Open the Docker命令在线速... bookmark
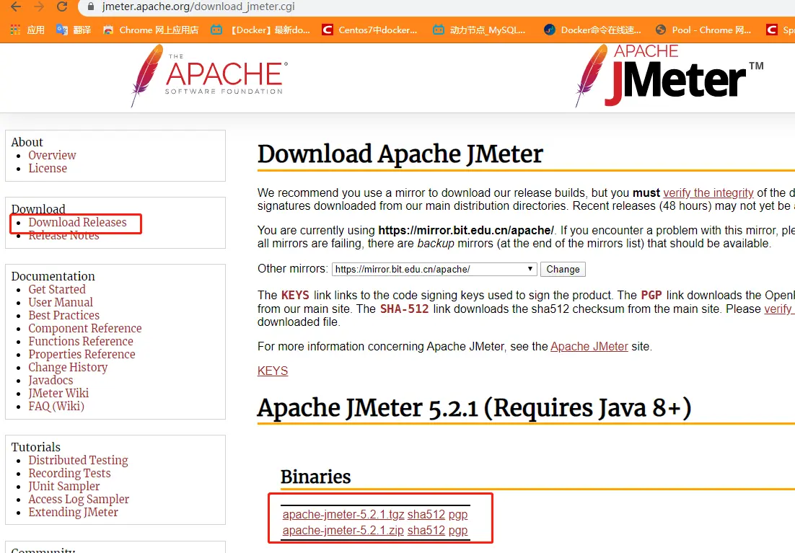The image size is (795, 553). pyautogui.click(x=592, y=30)
